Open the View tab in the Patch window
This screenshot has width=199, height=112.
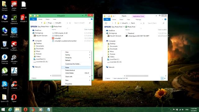pyautogui.click(x=128, y=20)
